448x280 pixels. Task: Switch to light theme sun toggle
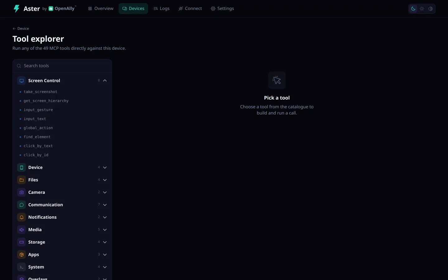pyautogui.click(x=422, y=9)
